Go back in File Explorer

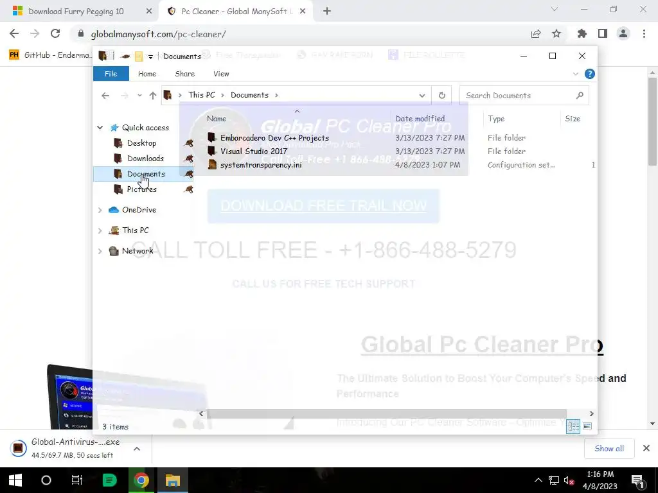click(x=105, y=96)
